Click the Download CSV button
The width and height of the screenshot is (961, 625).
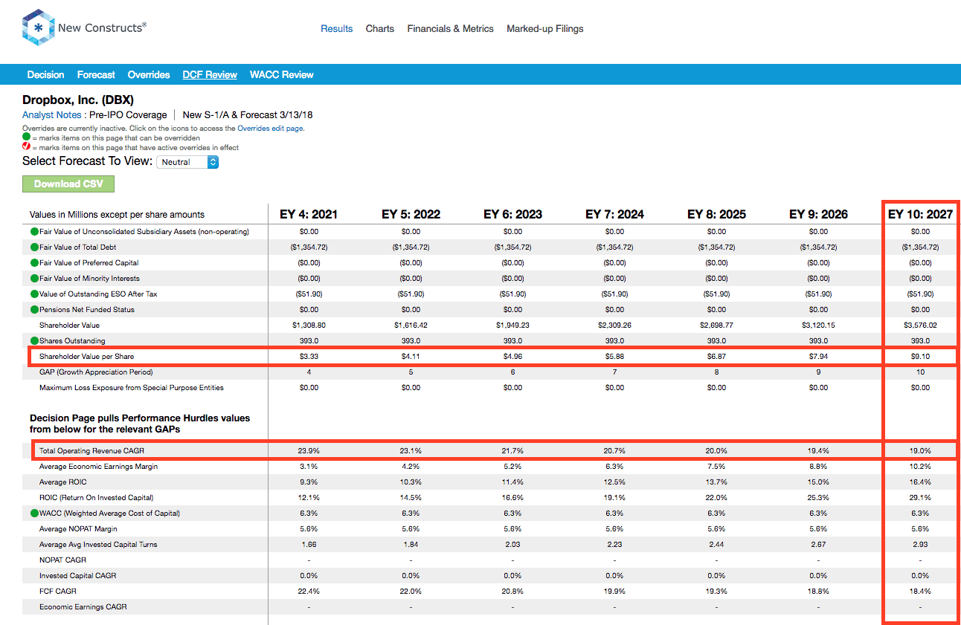click(x=68, y=184)
